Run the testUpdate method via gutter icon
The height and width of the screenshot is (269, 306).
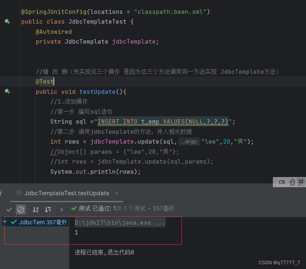tap(8, 91)
